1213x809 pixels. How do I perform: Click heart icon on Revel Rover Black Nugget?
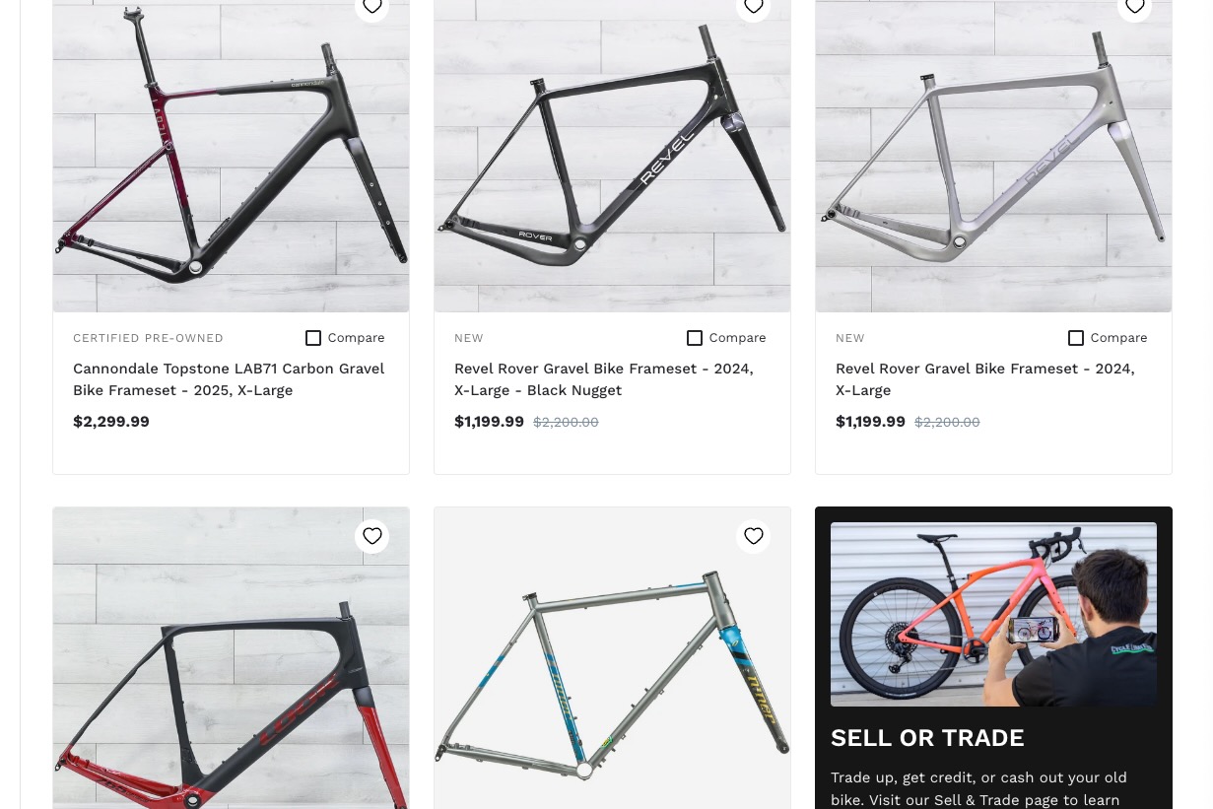pyautogui.click(x=753, y=6)
